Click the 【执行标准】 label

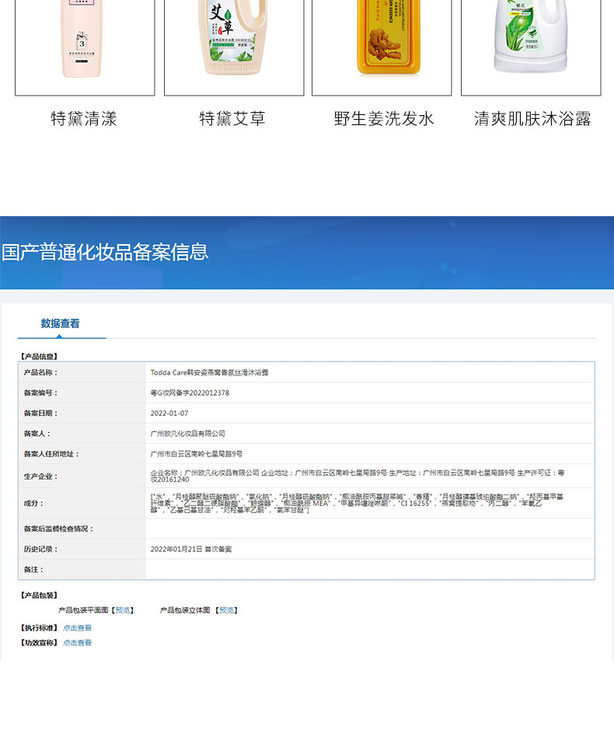pyautogui.click(x=39, y=628)
